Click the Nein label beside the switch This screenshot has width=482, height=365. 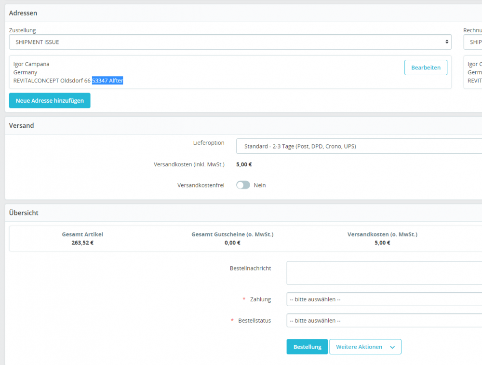click(x=260, y=185)
